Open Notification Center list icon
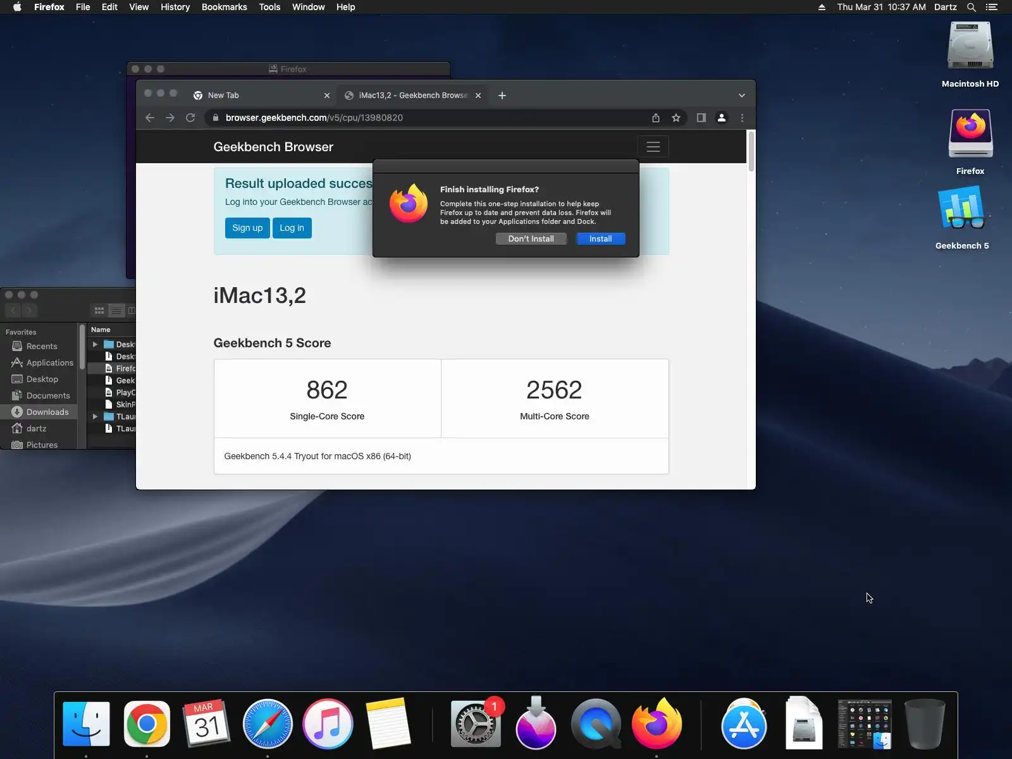1012x759 pixels. 992,7
